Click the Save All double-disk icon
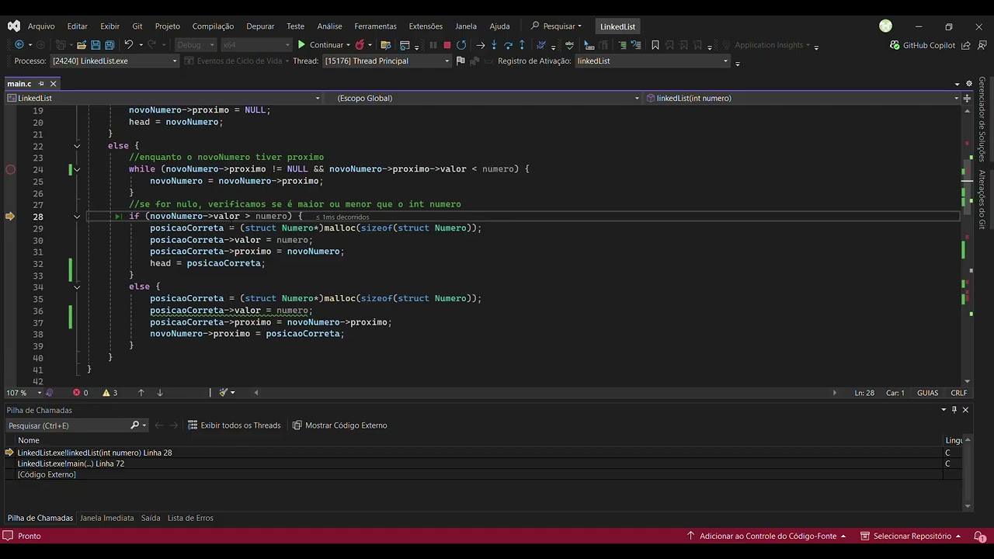 point(109,45)
